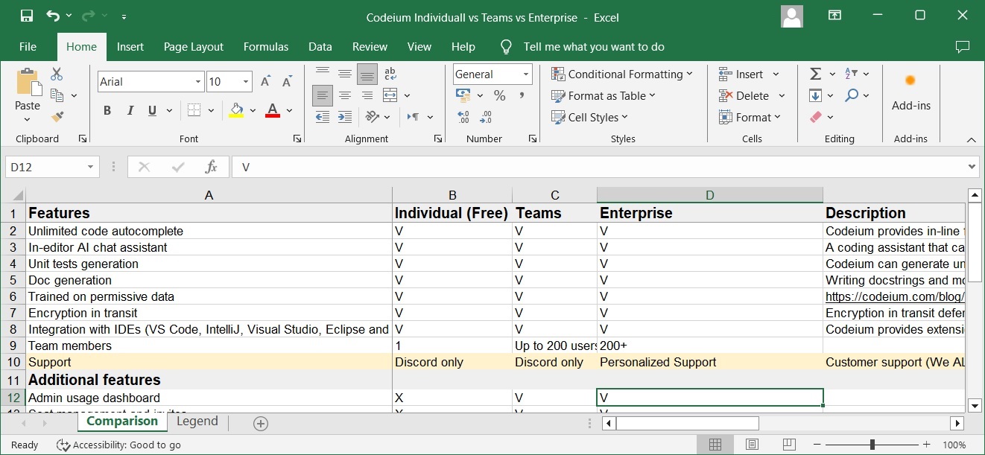
Task: Add a new worksheet with the plus button
Action: (x=260, y=422)
